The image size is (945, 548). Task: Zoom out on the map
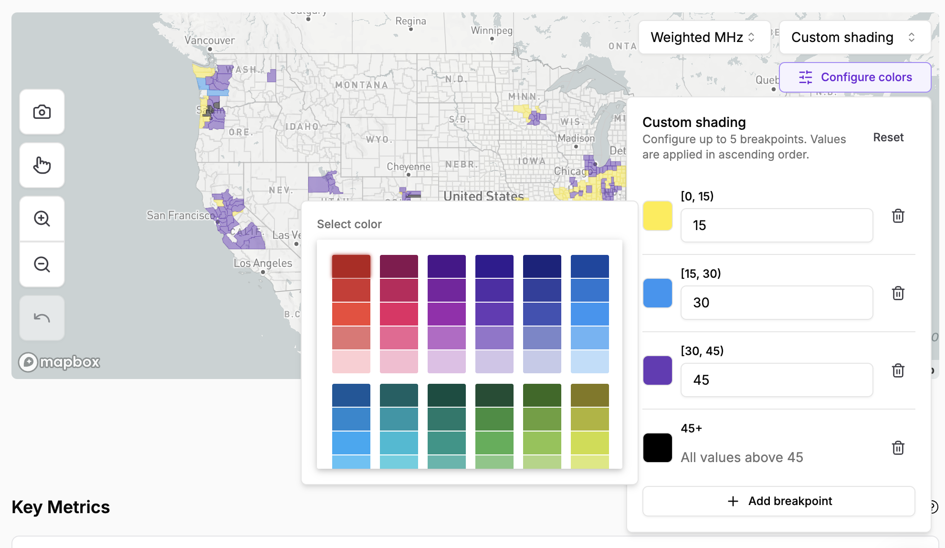[42, 264]
